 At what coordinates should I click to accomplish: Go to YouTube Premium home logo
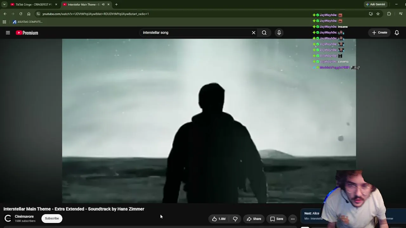point(27,33)
